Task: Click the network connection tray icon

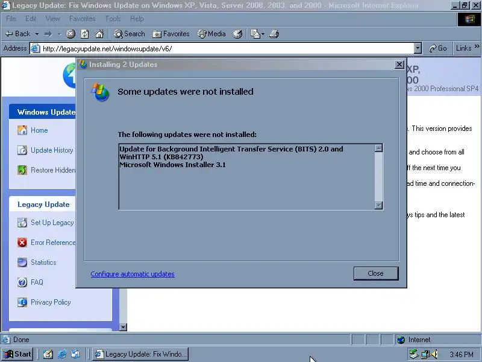Action: pos(425,354)
